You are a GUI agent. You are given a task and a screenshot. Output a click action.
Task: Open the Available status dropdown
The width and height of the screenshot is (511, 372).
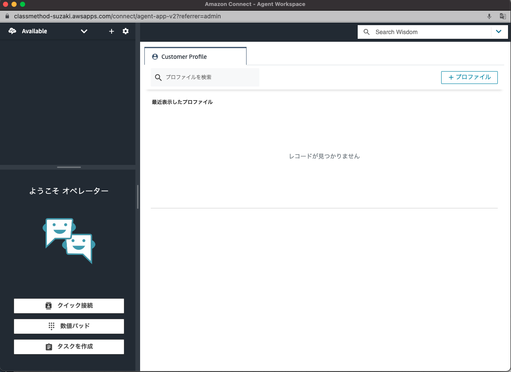click(x=84, y=31)
